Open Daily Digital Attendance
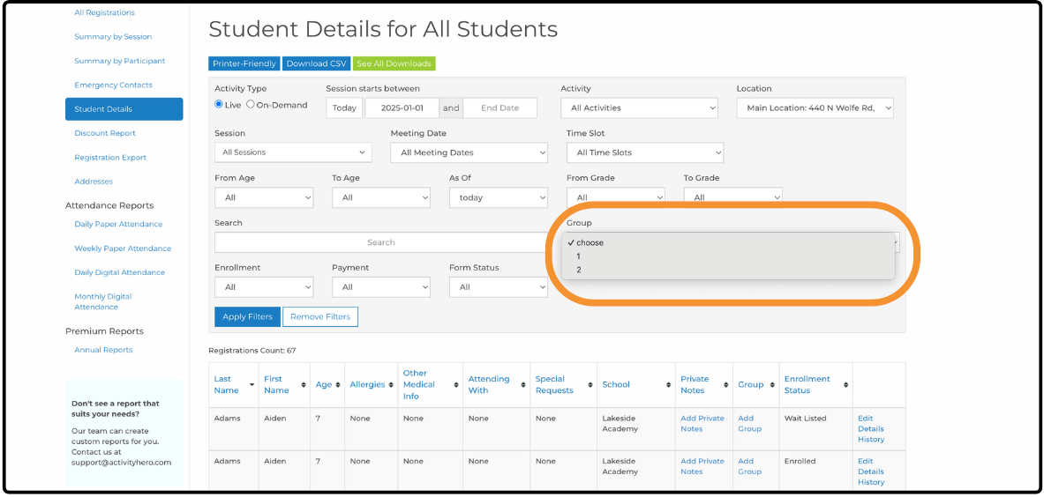The width and height of the screenshot is (1044, 497). click(x=120, y=272)
